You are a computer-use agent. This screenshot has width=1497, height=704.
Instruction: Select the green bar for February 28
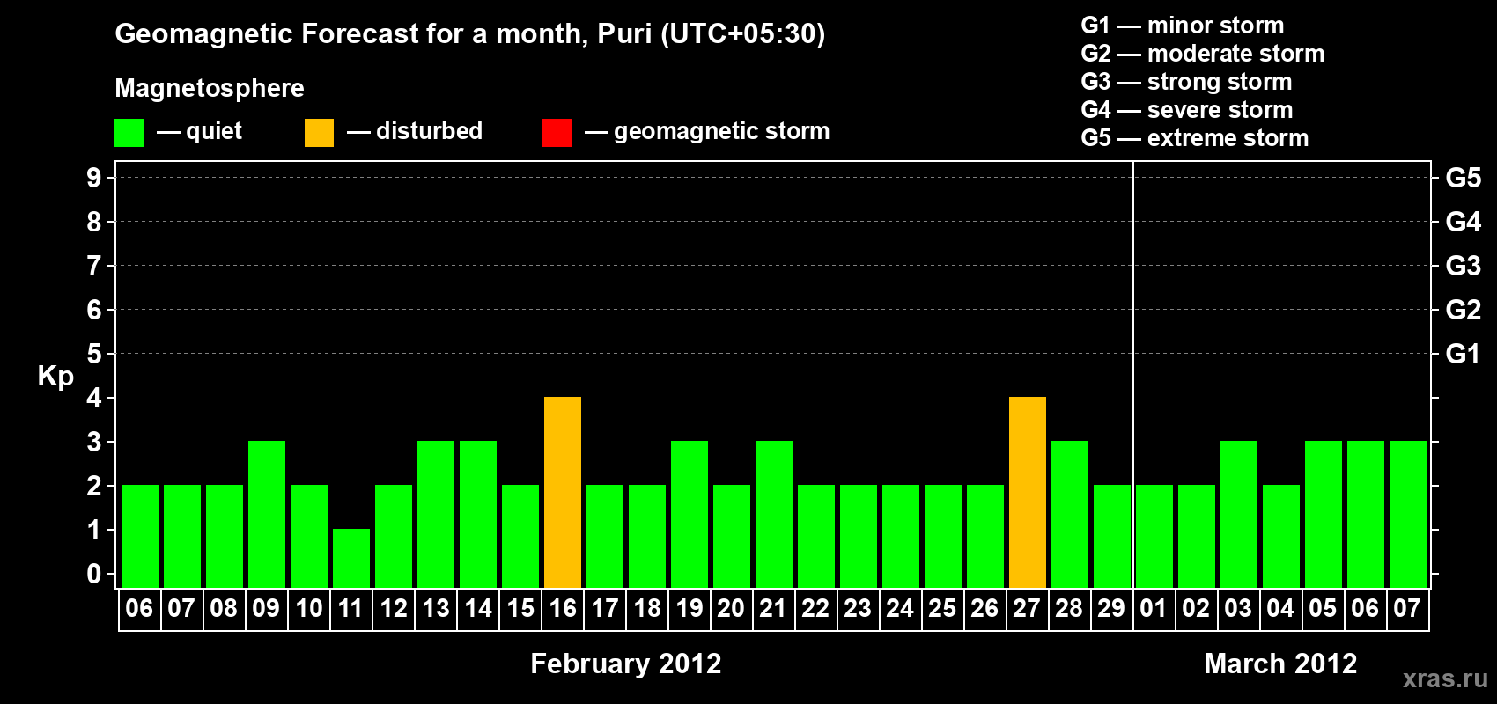[1070, 514]
